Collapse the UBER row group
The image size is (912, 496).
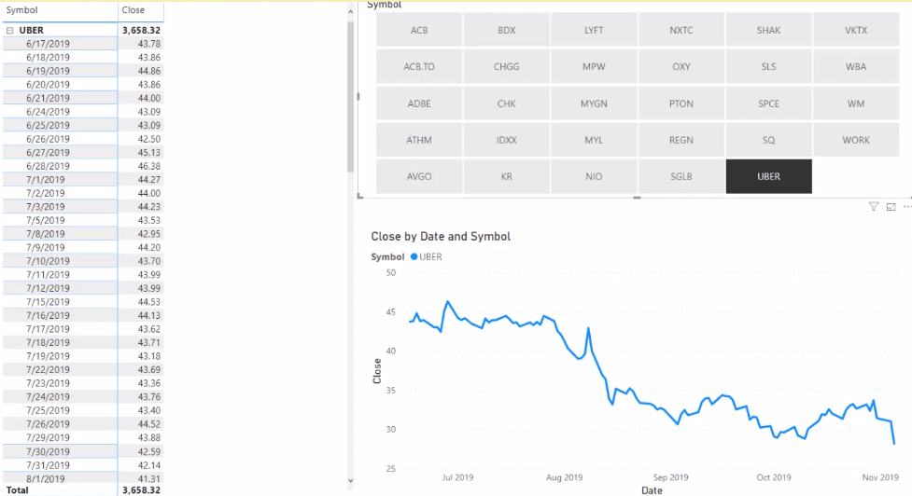10,30
